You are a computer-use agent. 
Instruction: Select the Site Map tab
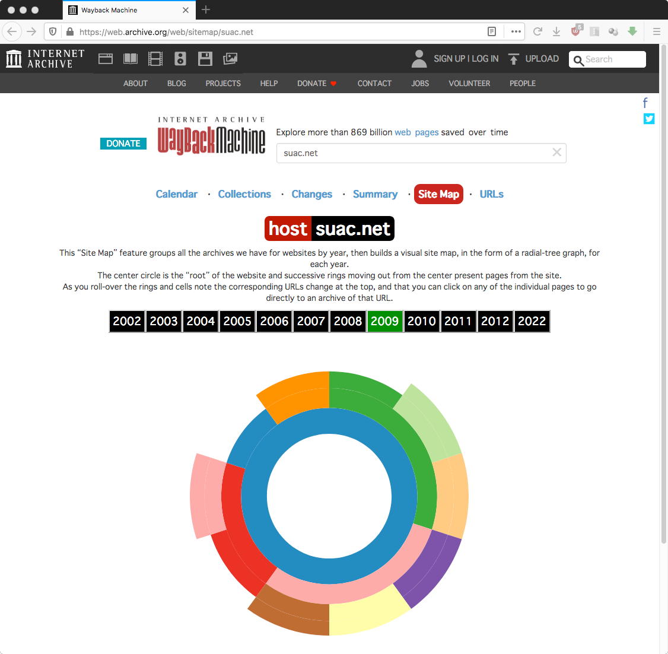pyautogui.click(x=438, y=194)
